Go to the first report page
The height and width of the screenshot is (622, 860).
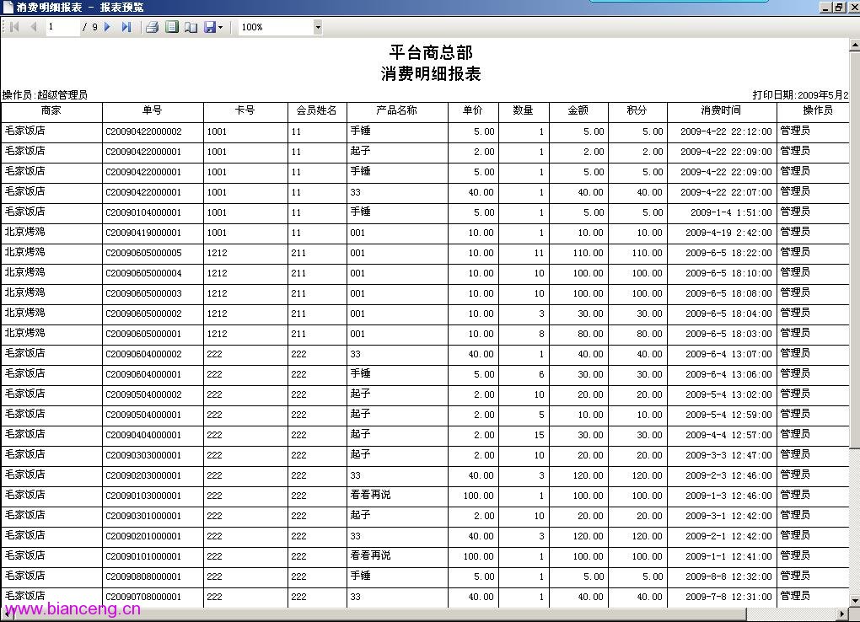pos(15,27)
